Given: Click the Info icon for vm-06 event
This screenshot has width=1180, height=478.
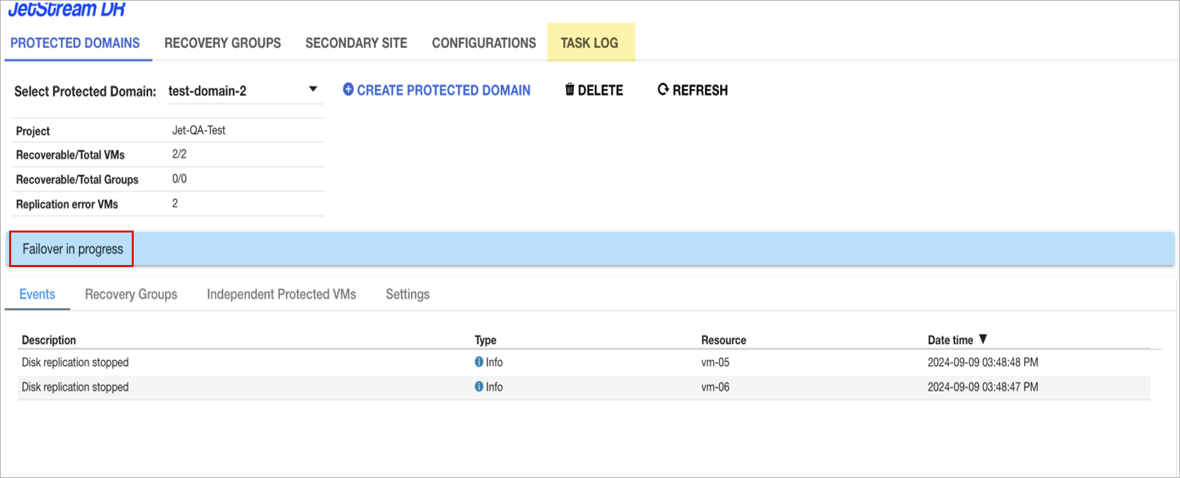Looking at the screenshot, I should [x=479, y=387].
